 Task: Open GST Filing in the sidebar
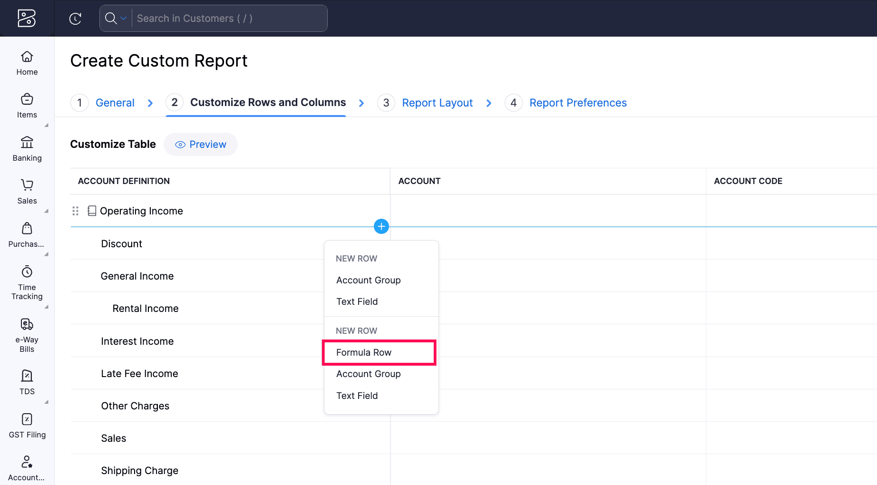coord(27,426)
